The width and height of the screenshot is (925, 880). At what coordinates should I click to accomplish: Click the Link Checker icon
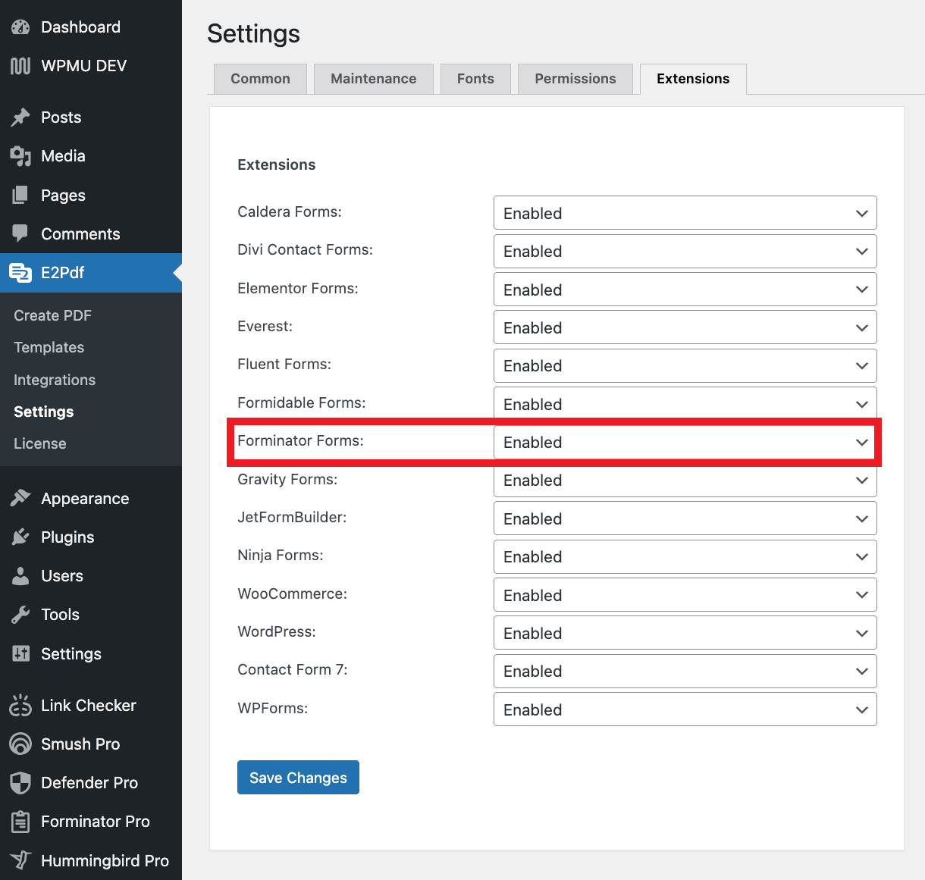tap(20, 705)
